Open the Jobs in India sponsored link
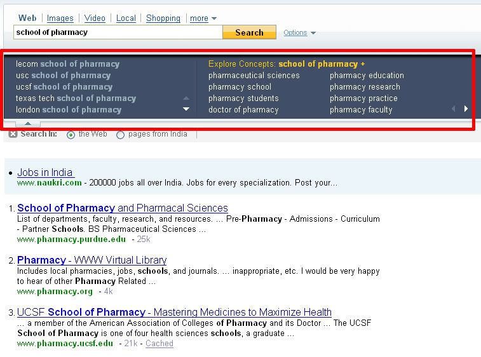Image resolution: width=481 pixels, height=357 pixels. (46, 172)
